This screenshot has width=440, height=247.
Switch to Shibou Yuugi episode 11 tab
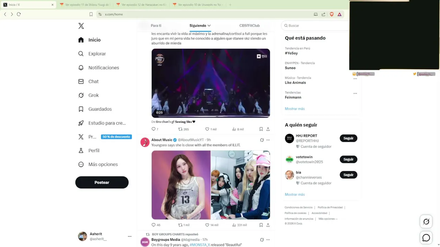click(x=85, y=5)
